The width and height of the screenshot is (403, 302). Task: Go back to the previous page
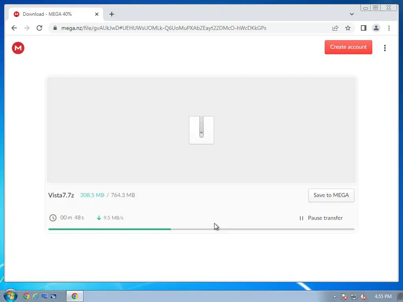(14, 28)
